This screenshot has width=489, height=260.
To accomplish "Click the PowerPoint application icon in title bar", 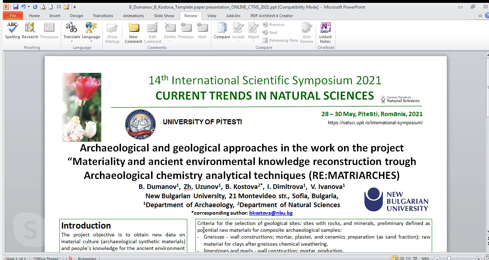I will point(6,7).
